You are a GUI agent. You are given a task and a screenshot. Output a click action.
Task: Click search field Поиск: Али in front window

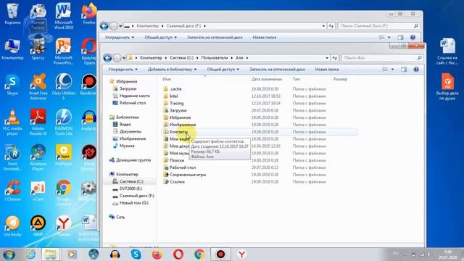pos(382,58)
